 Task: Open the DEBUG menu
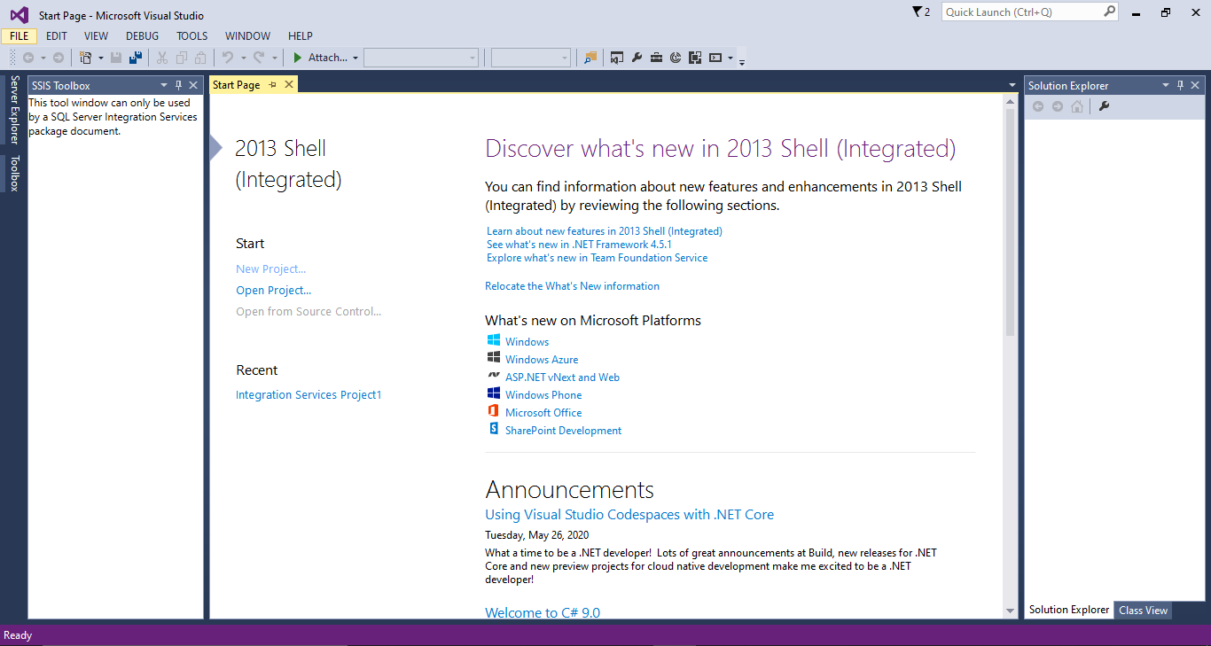[142, 36]
